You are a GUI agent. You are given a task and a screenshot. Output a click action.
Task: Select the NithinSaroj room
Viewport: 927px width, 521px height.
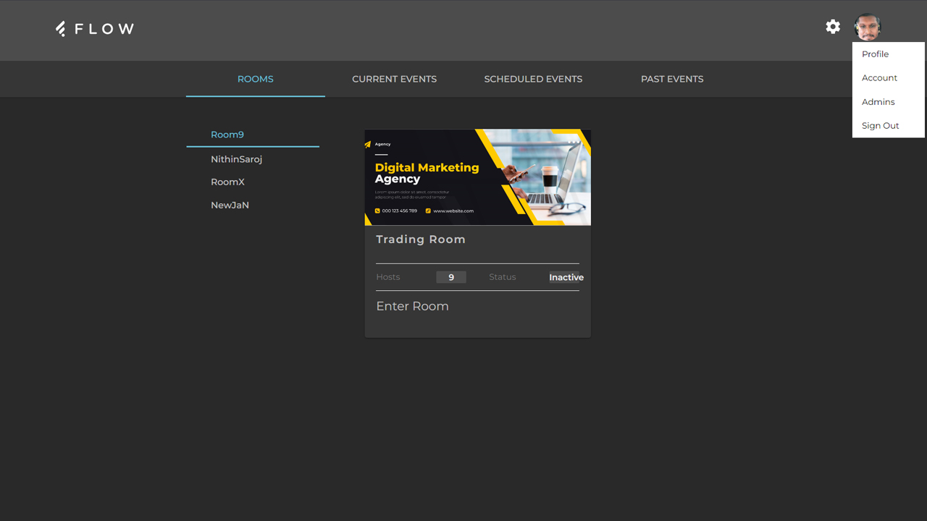coord(236,159)
